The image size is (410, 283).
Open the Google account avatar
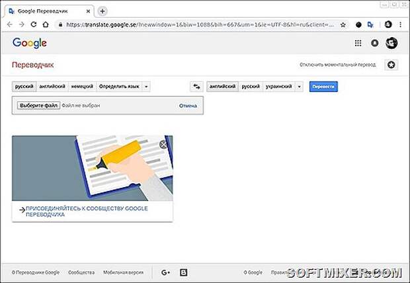[x=391, y=43]
